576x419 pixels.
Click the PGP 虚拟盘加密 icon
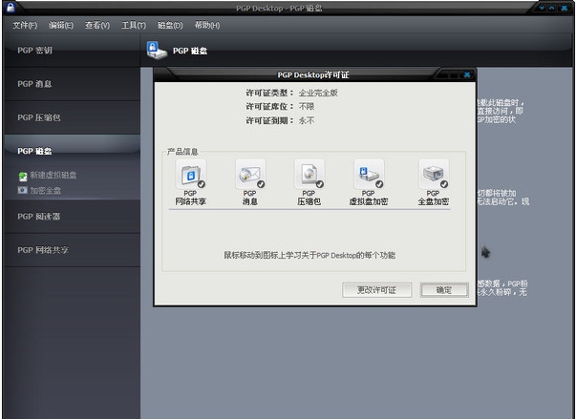[369, 174]
